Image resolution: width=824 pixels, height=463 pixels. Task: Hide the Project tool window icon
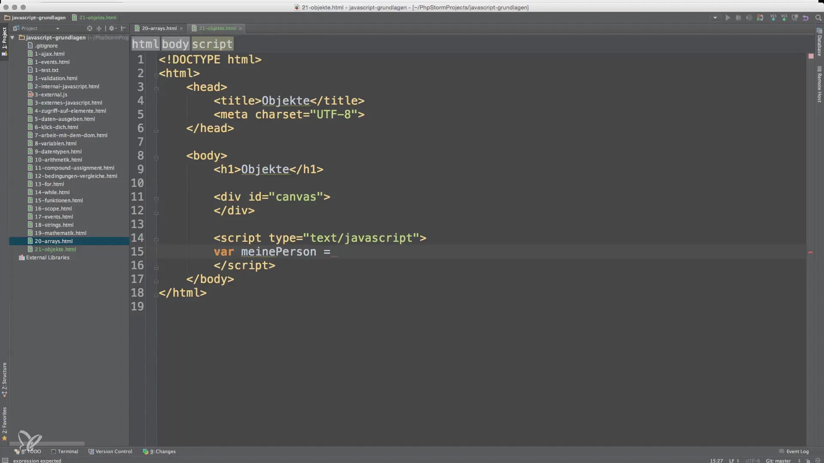(x=124, y=28)
